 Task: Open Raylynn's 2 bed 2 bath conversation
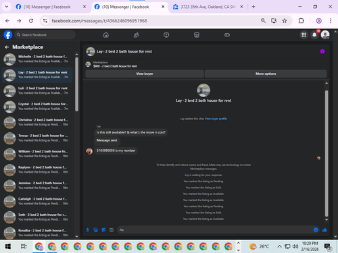click(37, 169)
